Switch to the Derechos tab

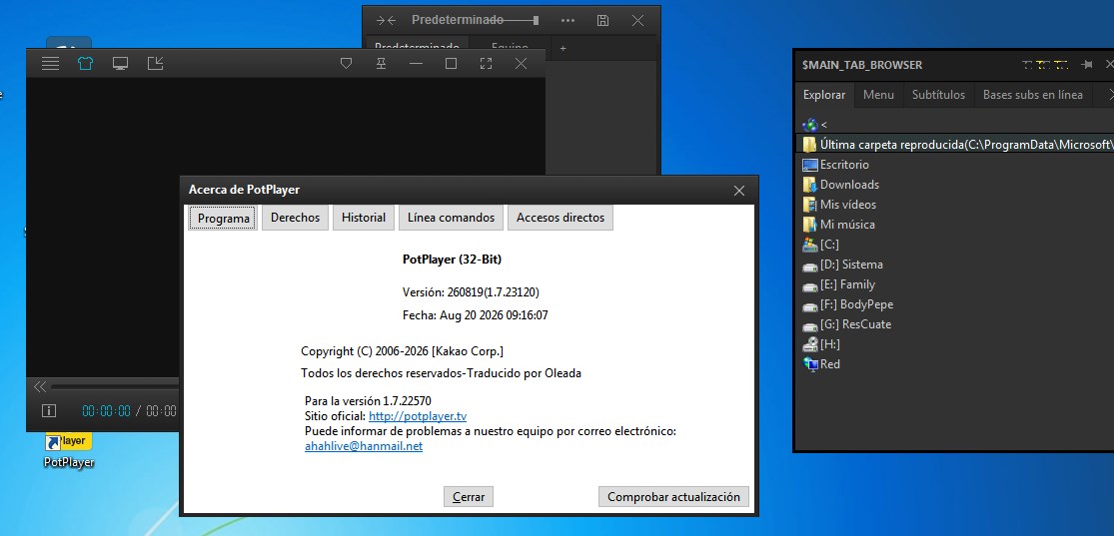pos(296,218)
